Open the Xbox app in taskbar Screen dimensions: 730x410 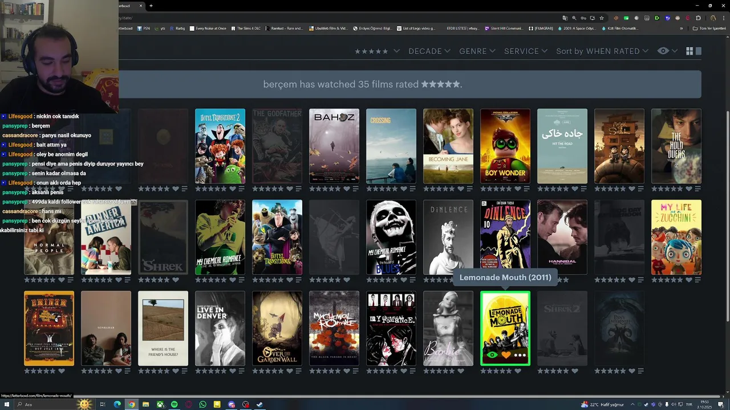tap(160, 404)
